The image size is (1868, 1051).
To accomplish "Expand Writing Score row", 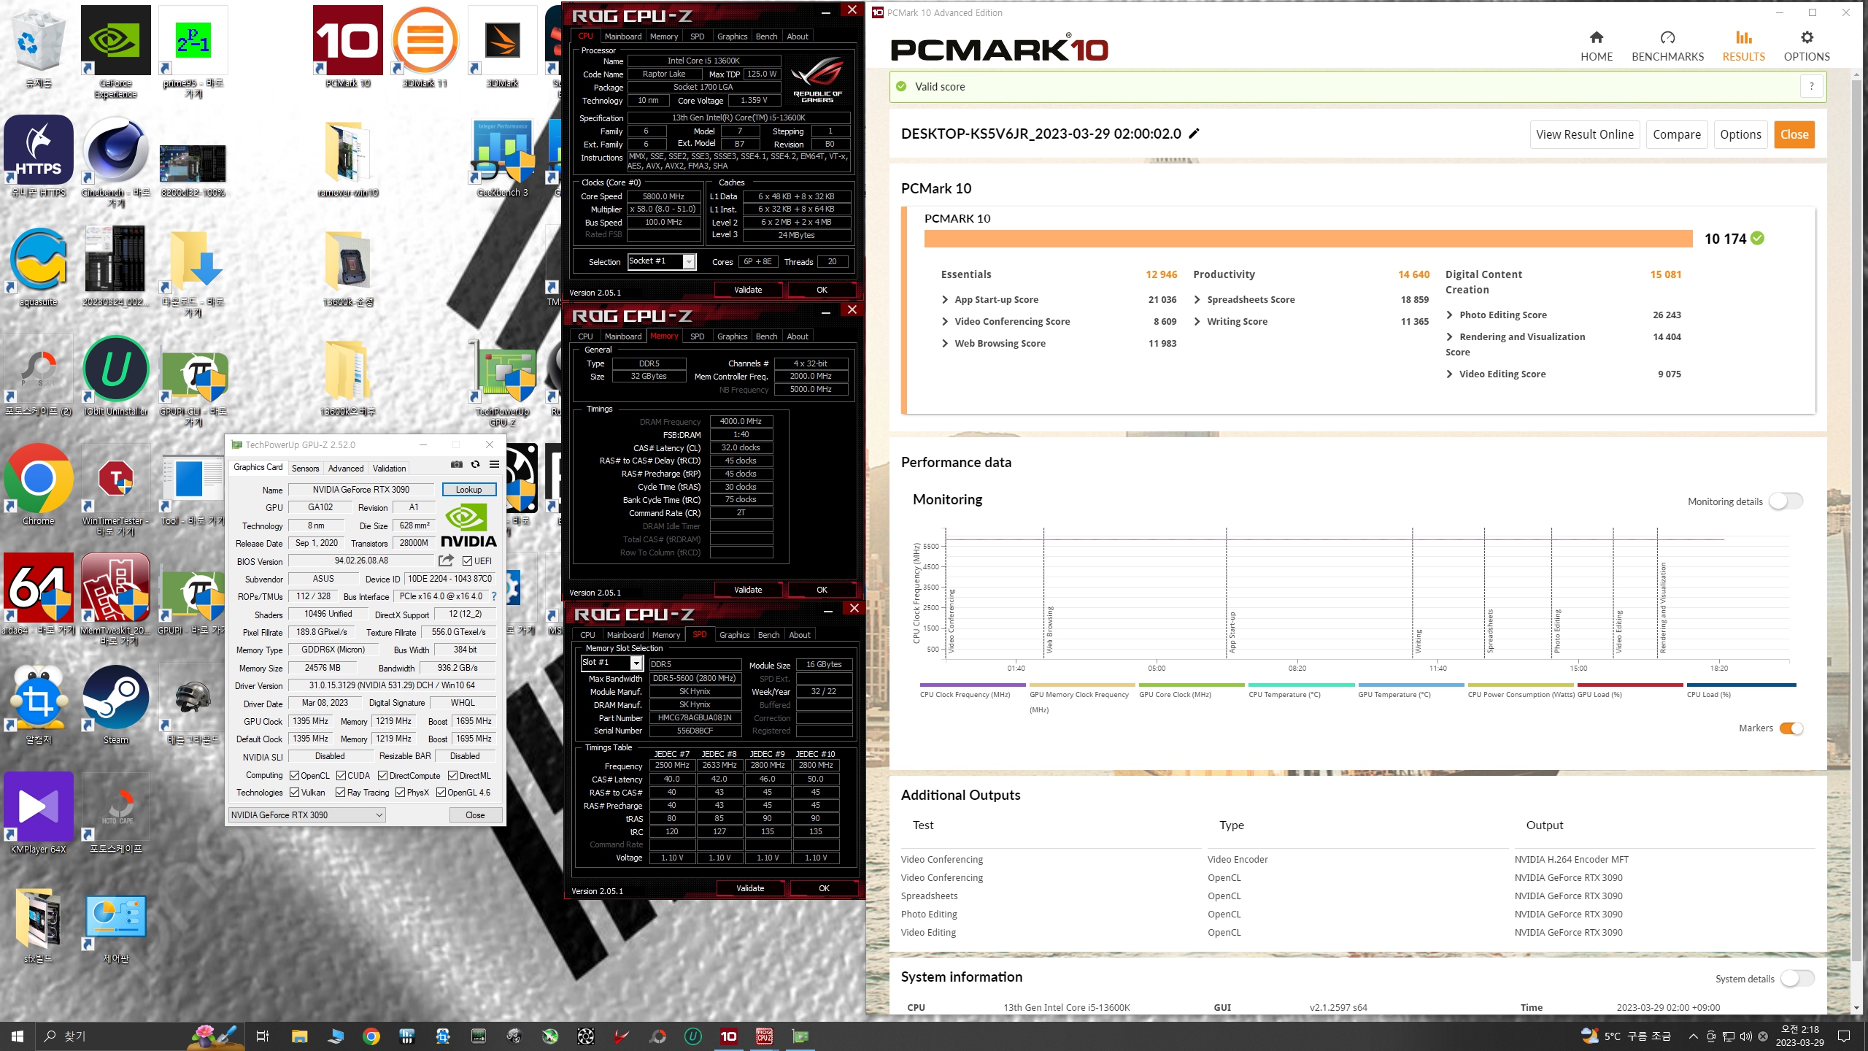I will [1197, 321].
